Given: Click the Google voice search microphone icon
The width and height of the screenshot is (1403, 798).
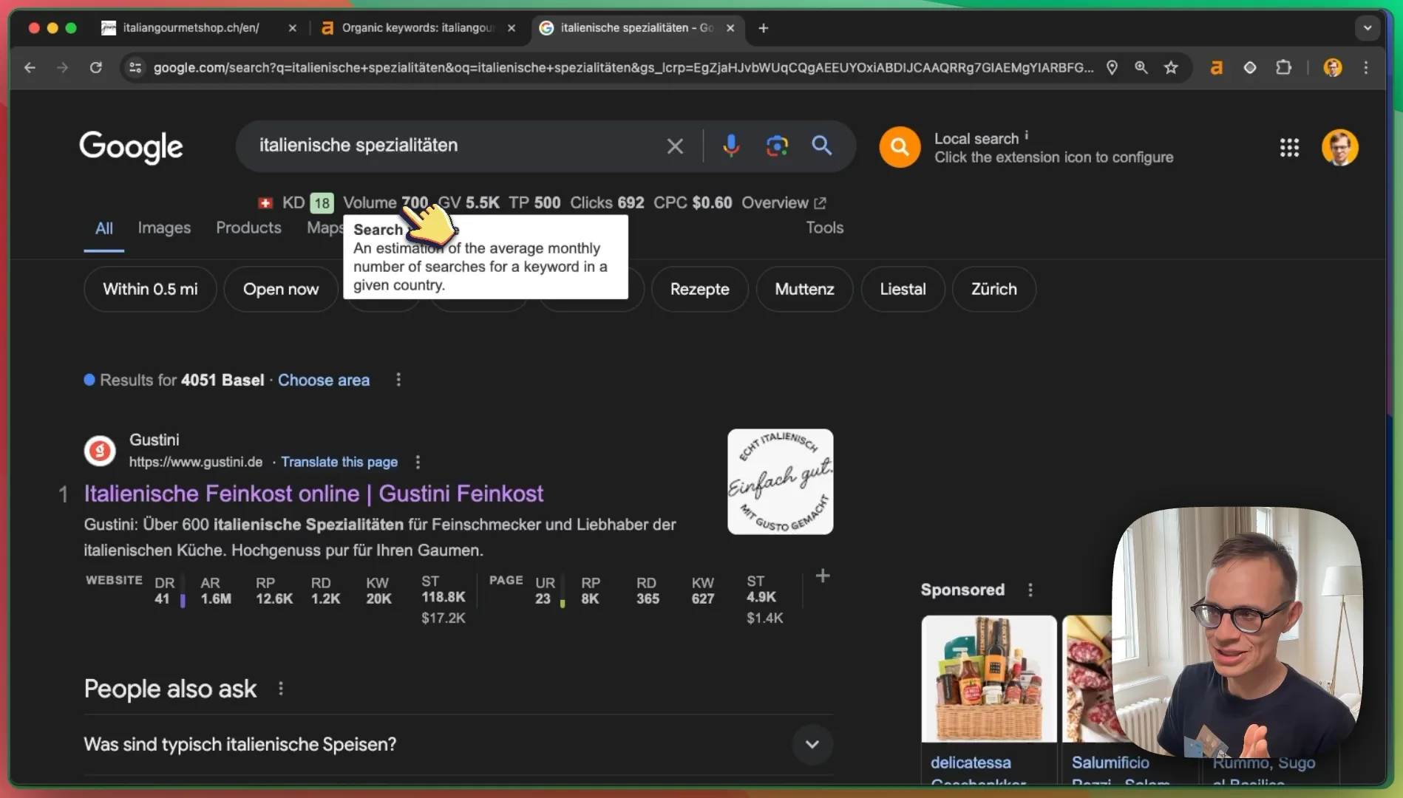Looking at the screenshot, I should [x=731, y=146].
